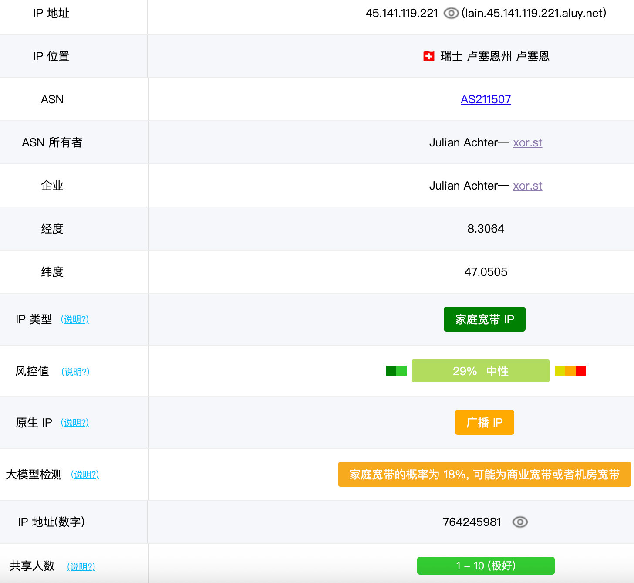Click the orange 广播 IP badge
634x583 pixels.
coord(484,423)
